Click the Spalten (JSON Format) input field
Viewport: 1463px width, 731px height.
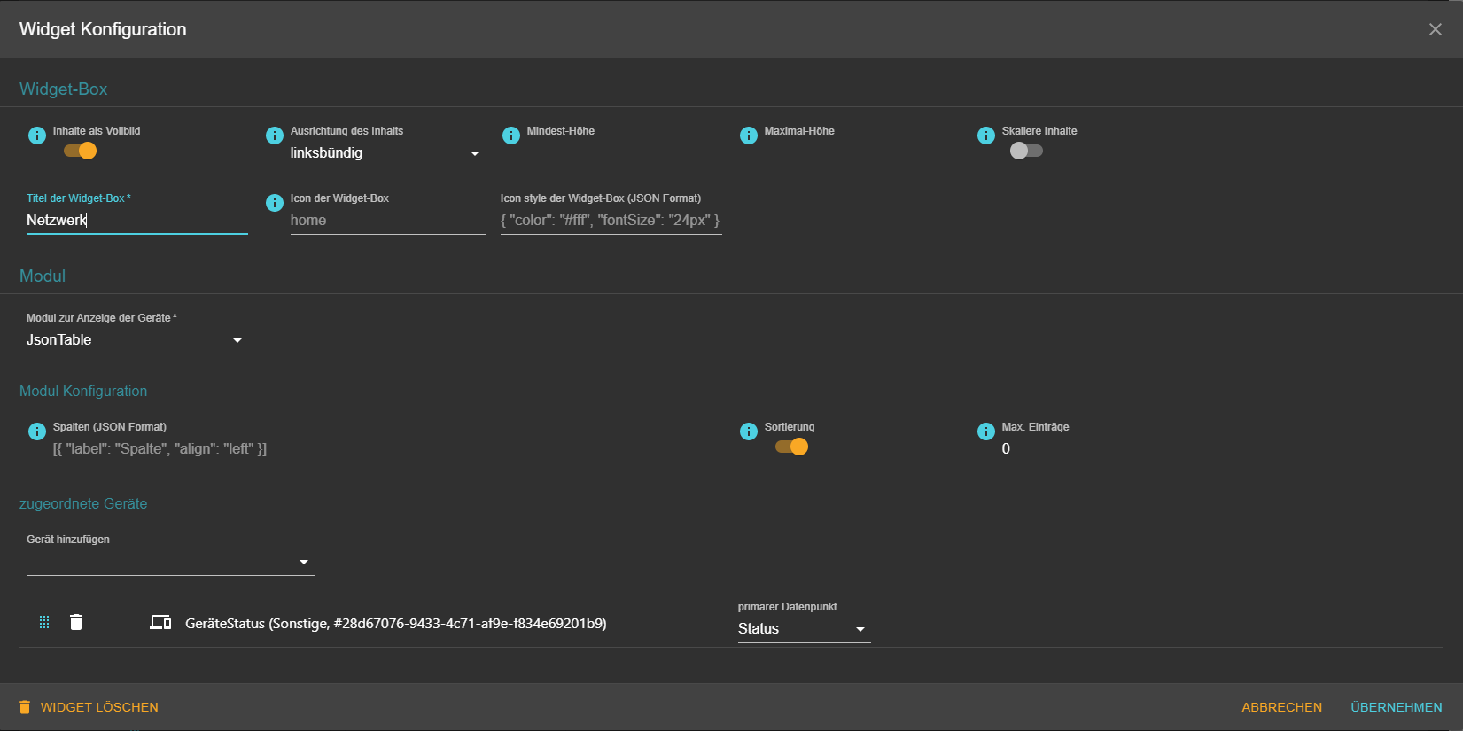pos(416,449)
